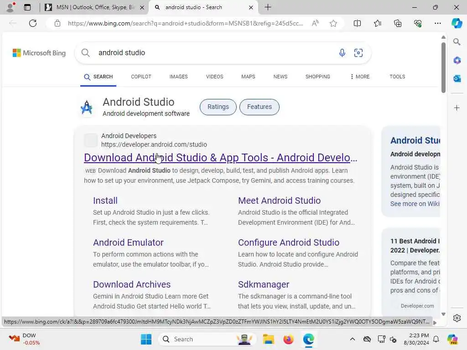This screenshot has height=350, width=467.
Task: Open the sidebar Search icon
Action: coord(457,41)
